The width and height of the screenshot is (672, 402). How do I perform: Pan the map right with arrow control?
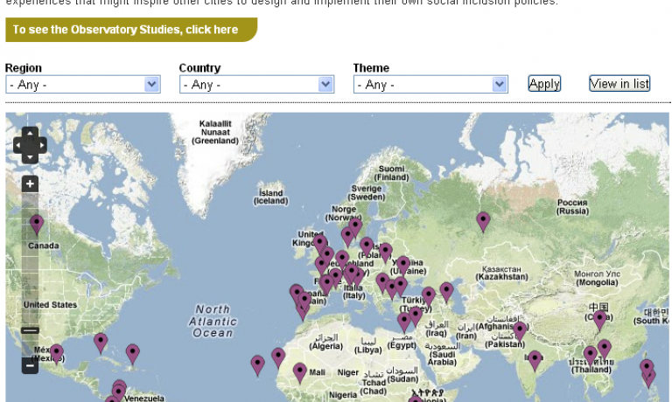tap(41, 145)
